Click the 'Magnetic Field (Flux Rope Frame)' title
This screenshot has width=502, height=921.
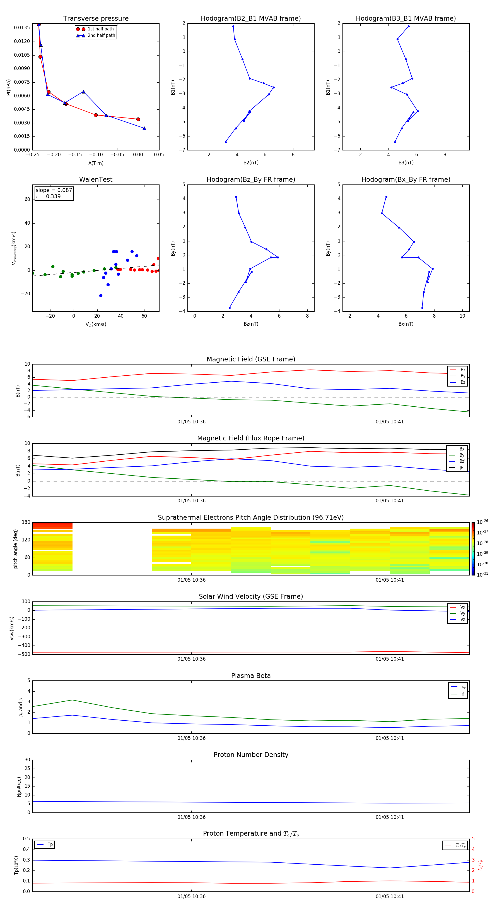(x=251, y=438)
